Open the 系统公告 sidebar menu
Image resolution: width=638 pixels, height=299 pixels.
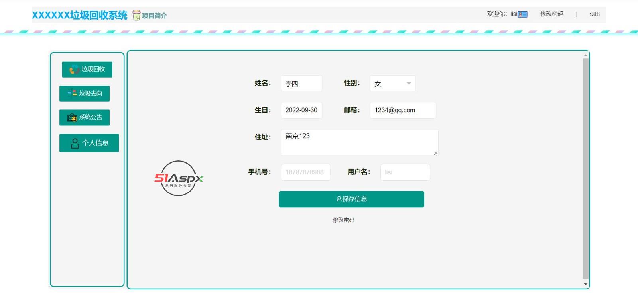tap(85, 117)
